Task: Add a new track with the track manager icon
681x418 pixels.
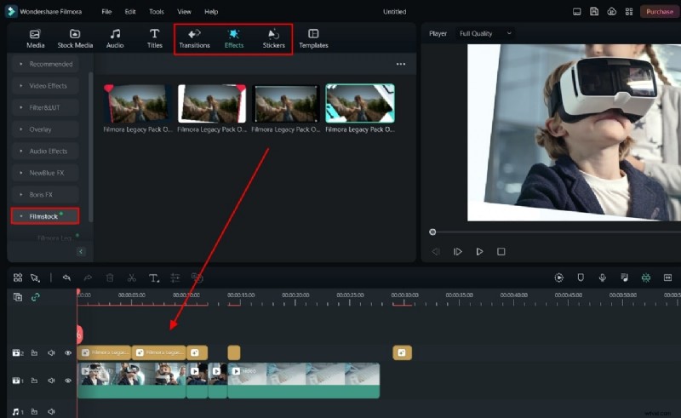Action: [18, 297]
